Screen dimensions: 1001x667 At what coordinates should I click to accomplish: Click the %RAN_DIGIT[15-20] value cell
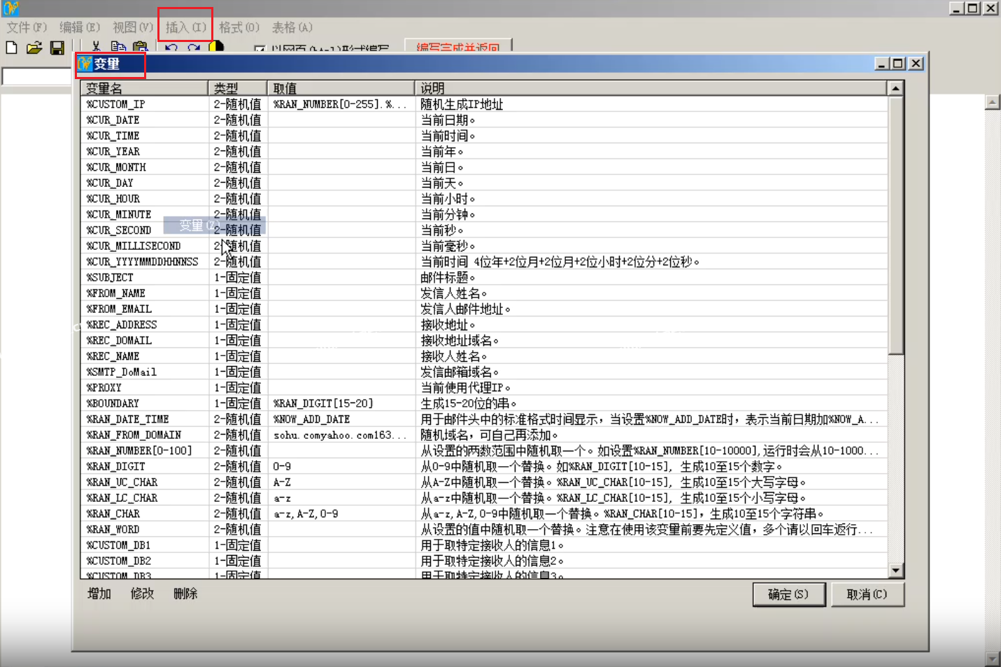tap(341, 404)
